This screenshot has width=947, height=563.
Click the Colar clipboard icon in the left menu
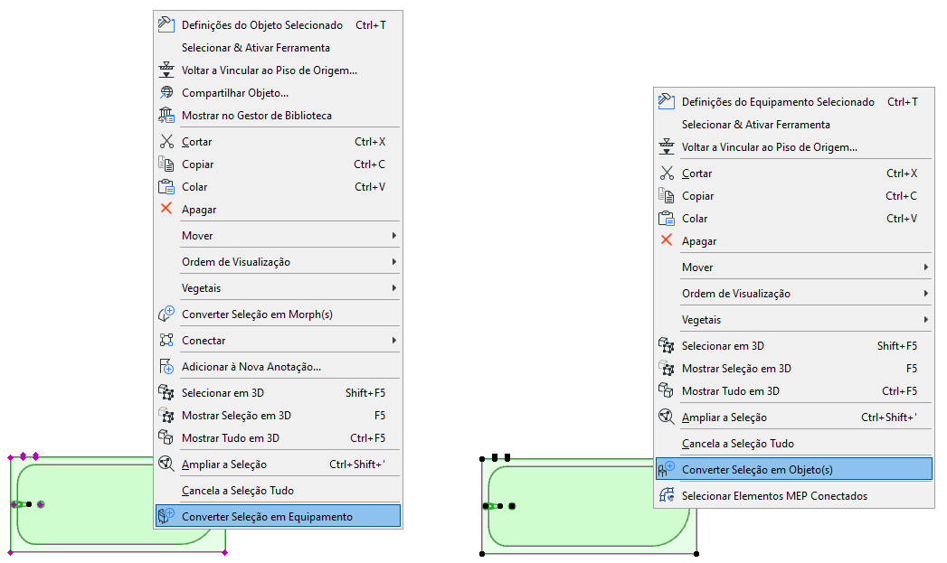[166, 186]
